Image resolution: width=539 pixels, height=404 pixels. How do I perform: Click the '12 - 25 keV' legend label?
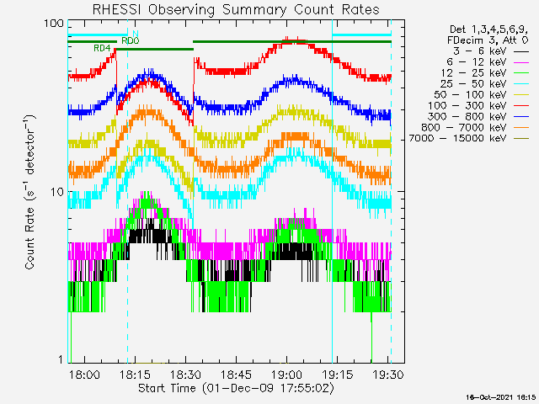tap(473, 73)
